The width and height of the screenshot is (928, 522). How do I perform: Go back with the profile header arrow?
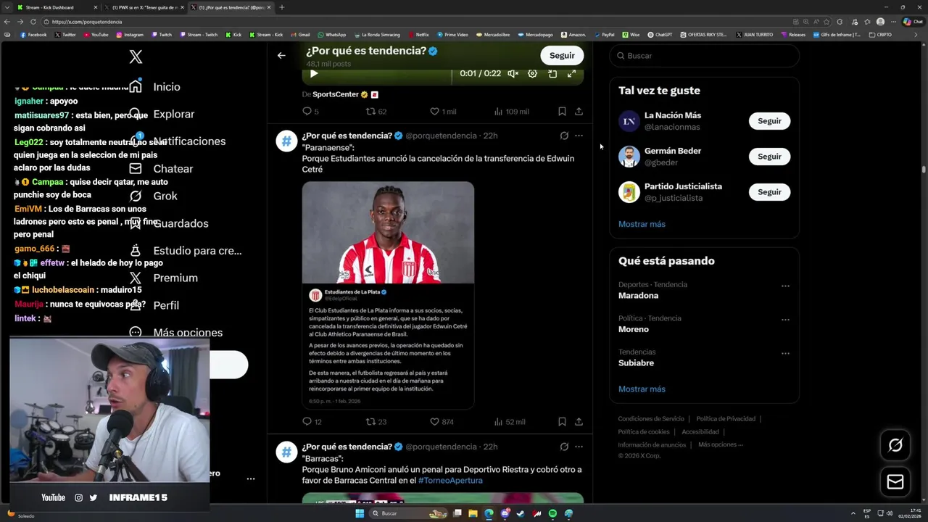point(281,55)
